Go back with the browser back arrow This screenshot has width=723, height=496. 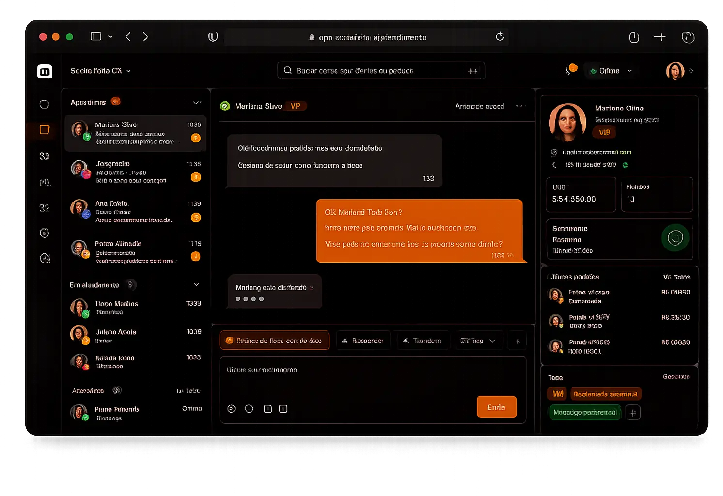pyautogui.click(x=128, y=37)
